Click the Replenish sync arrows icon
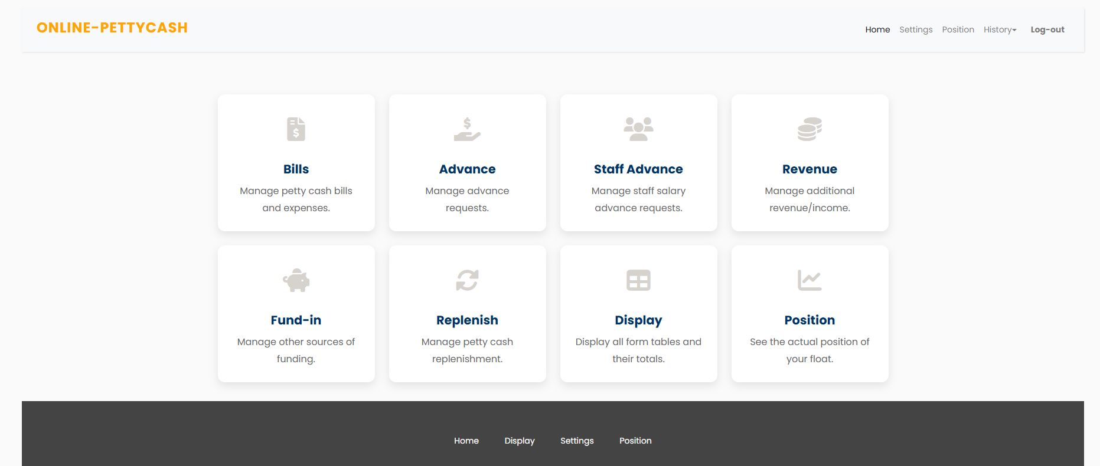 click(x=467, y=280)
